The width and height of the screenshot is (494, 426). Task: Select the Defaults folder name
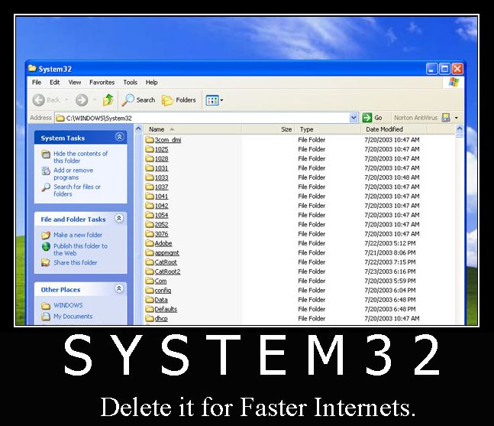point(166,309)
